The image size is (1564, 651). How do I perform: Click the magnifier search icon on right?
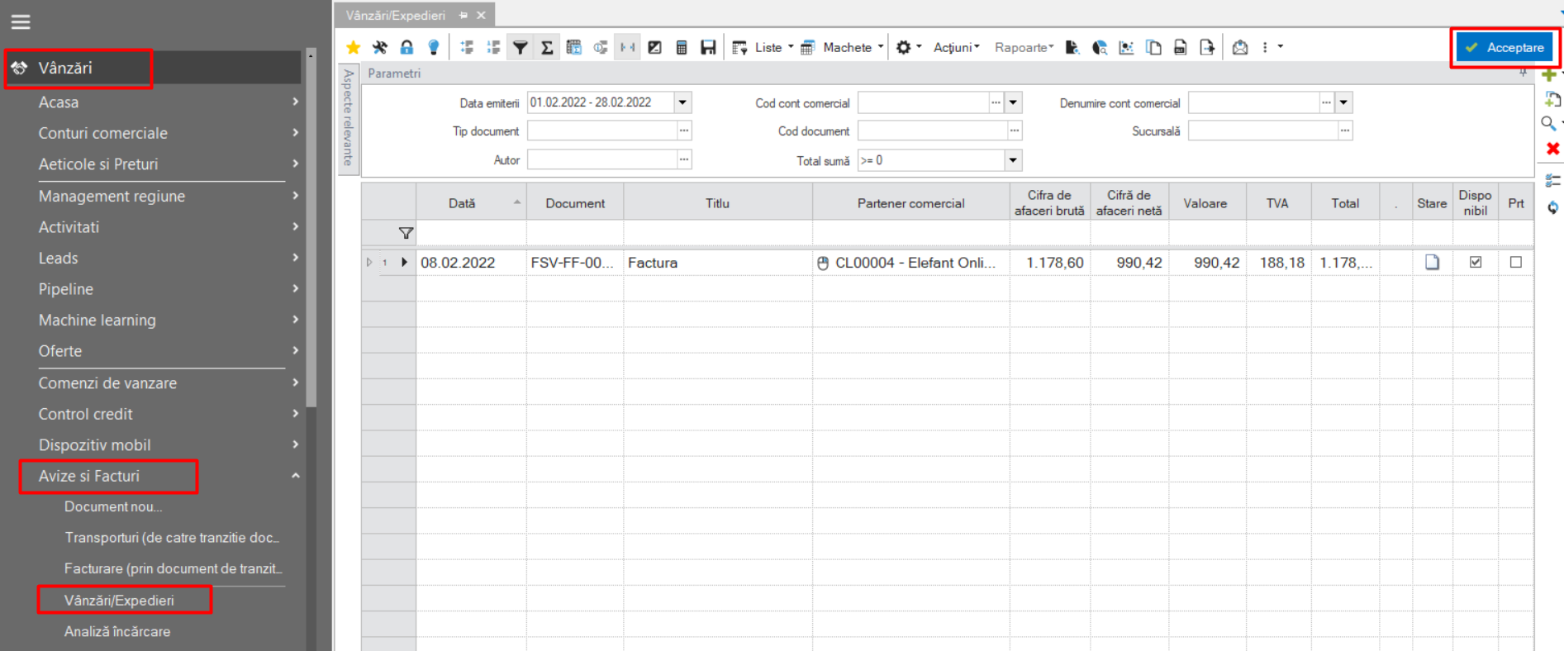click(x=1549, y=123)
